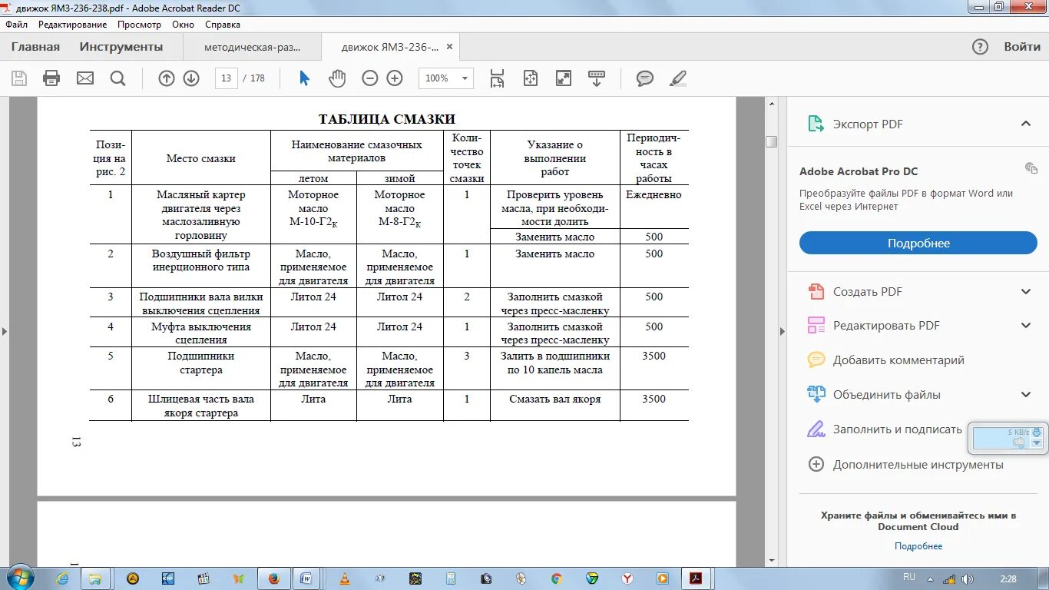Open Additional tools plus icon
Image resolution: width=1049 pixels, height=590 pixels.
point(816,464)
